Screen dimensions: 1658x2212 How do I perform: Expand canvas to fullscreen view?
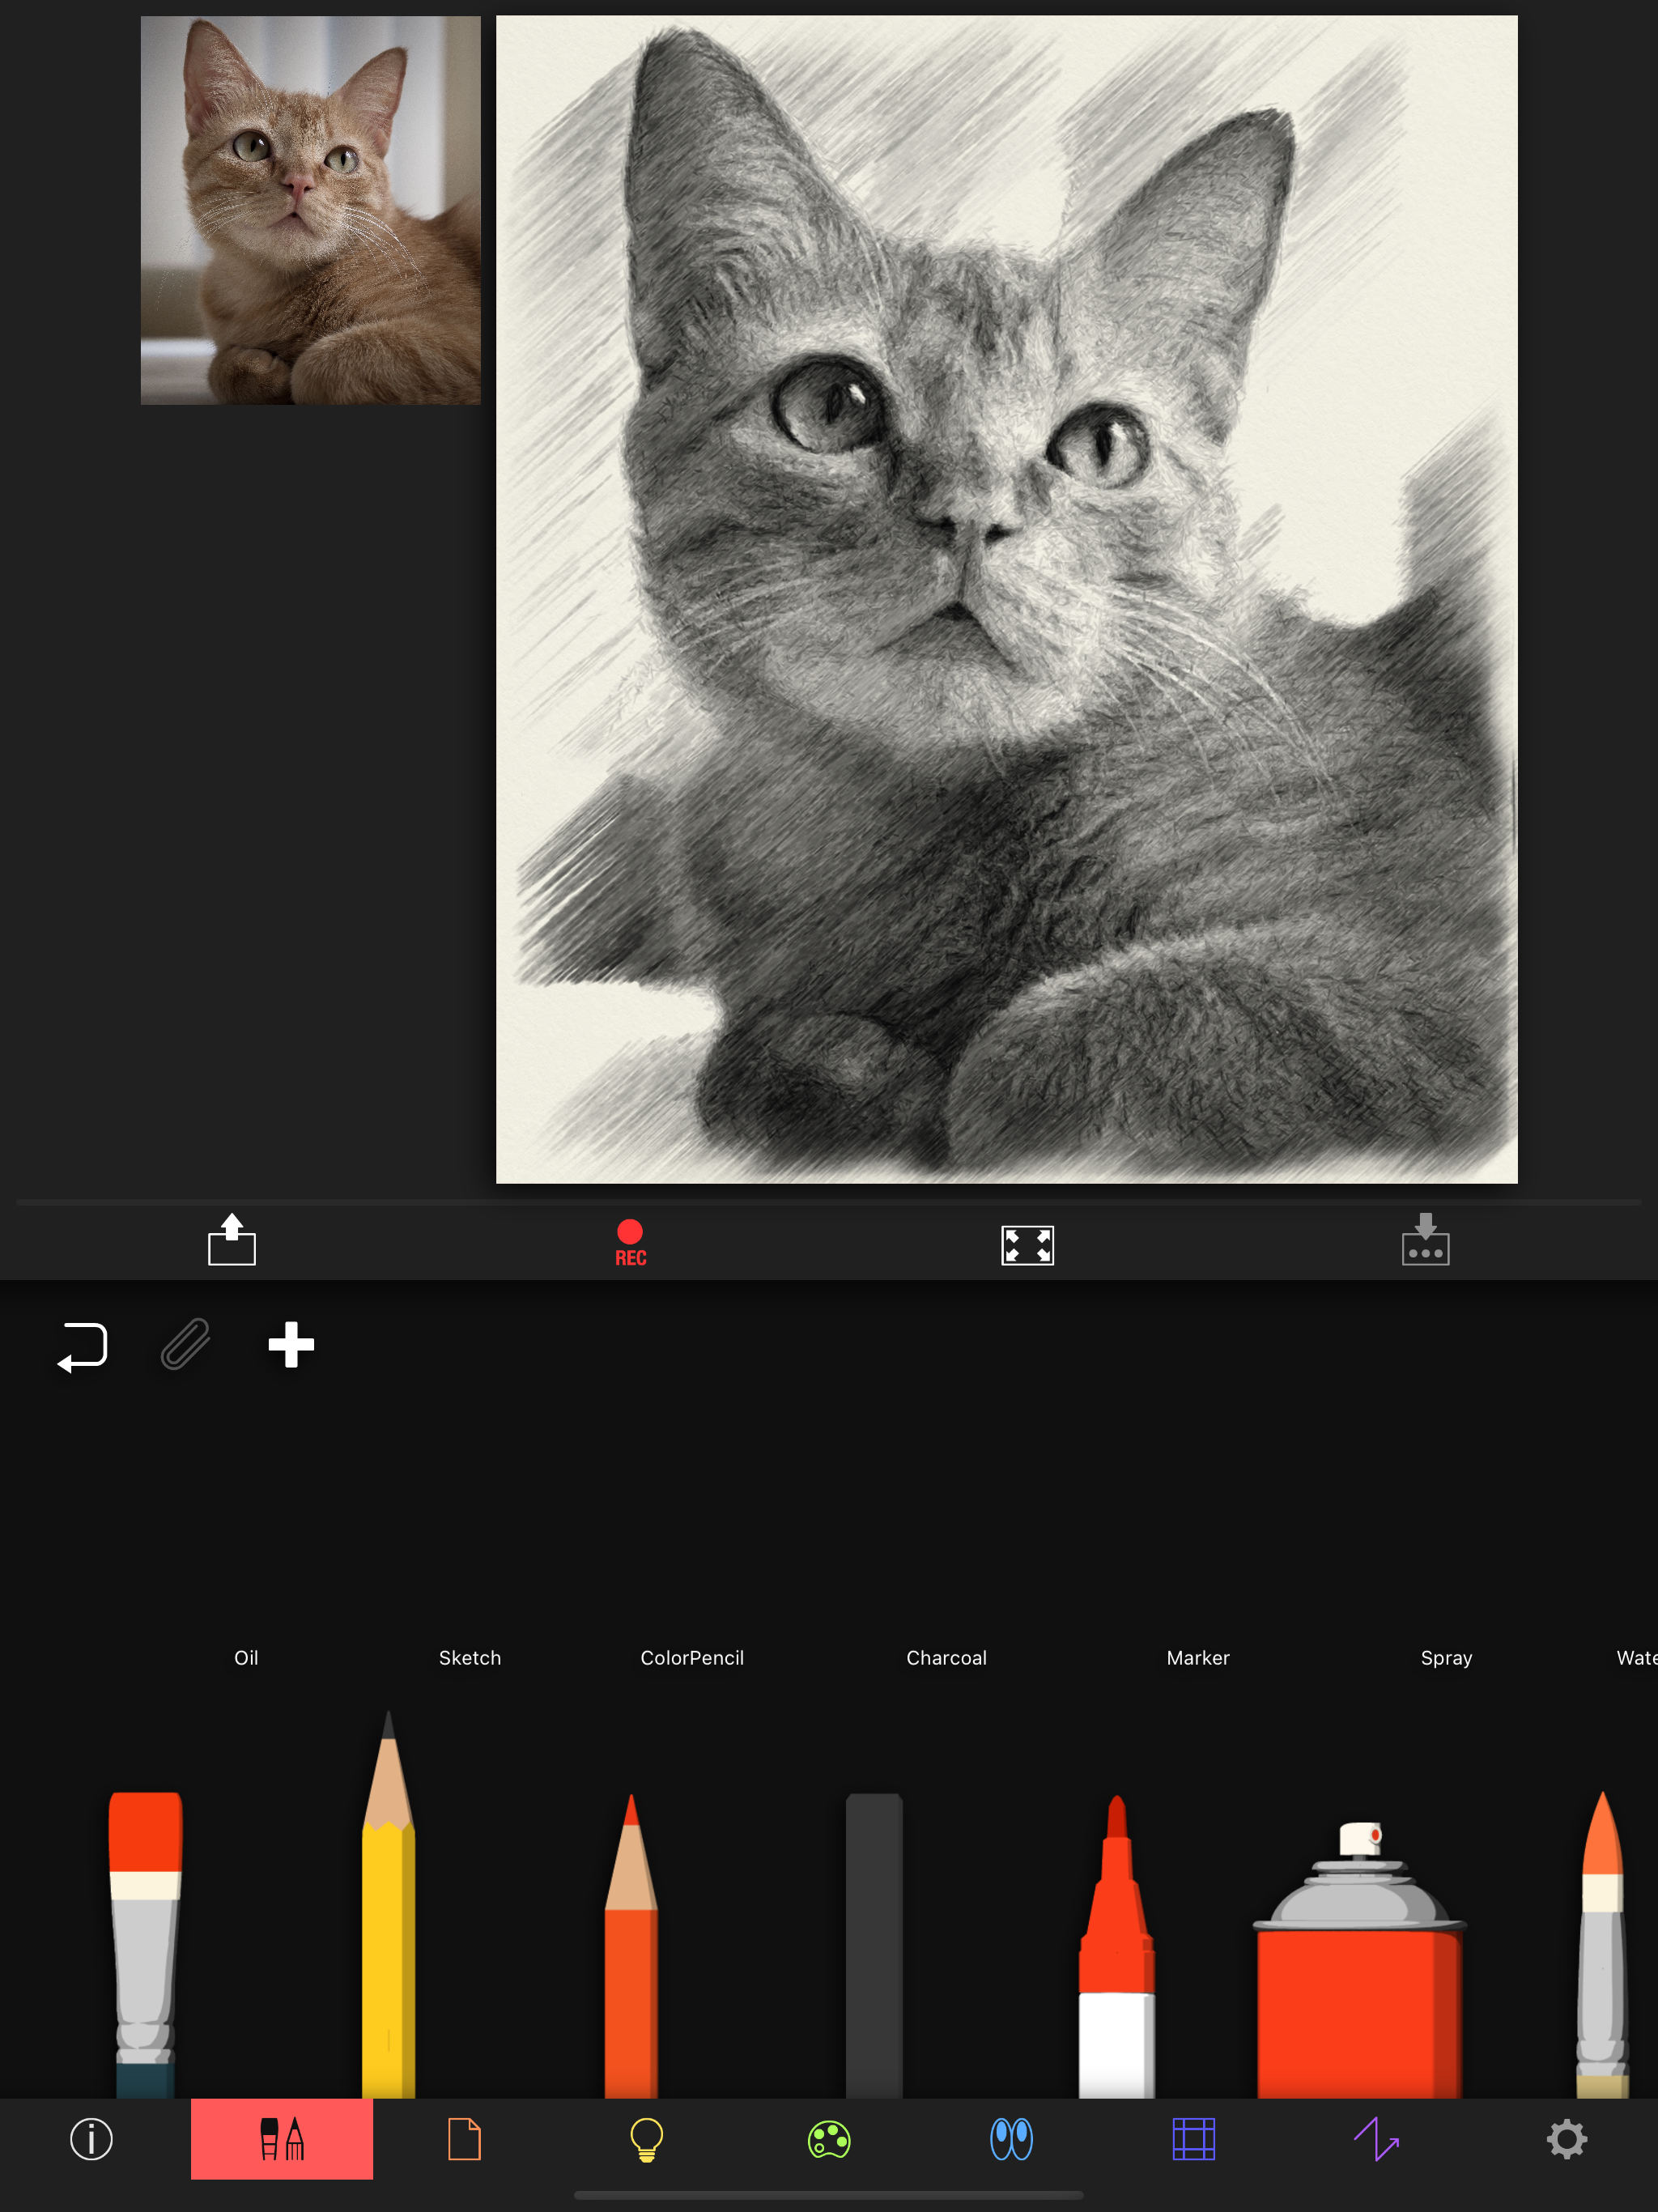pos(1027,1245)
